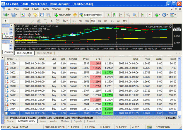
Task: Set timeframe to MN
Action: (x=125, y=21)
